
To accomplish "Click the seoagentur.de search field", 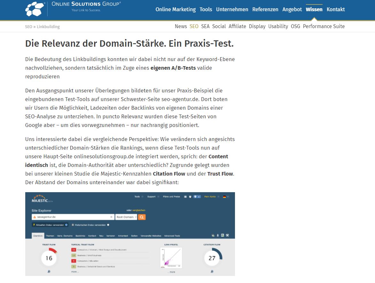I will tap(73, 217).
